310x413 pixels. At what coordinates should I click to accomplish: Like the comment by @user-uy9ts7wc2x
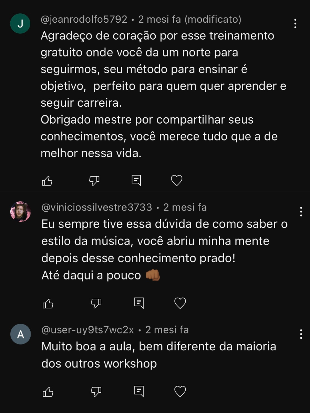coord(48,391)
